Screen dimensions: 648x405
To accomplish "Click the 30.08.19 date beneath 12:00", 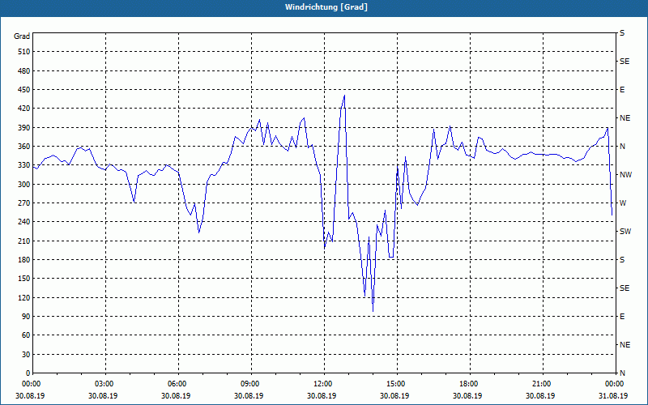I will coord(322,395).
